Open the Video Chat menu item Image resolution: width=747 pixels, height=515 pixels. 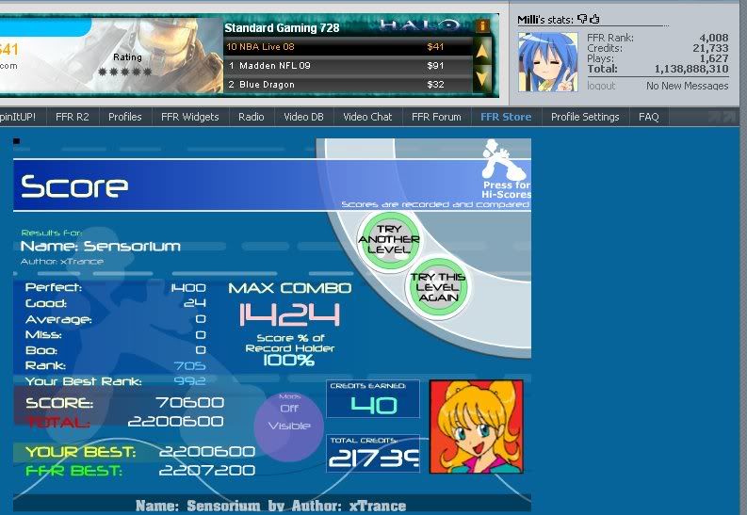367,117
